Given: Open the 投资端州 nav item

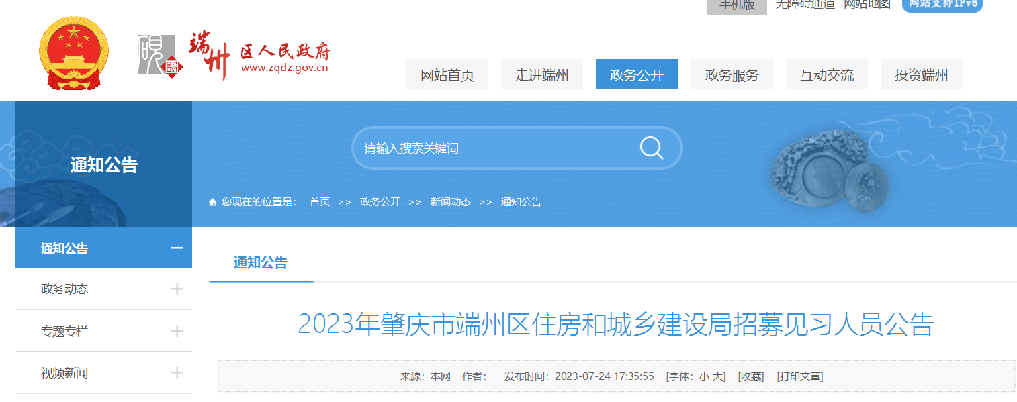Looking at the screenshot, I should click(x=922, y=74).
